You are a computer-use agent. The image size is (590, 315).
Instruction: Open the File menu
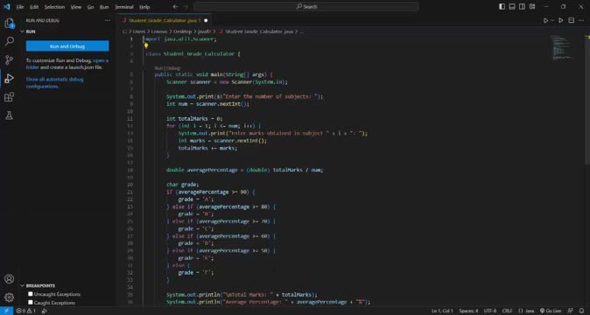[20, 7]
